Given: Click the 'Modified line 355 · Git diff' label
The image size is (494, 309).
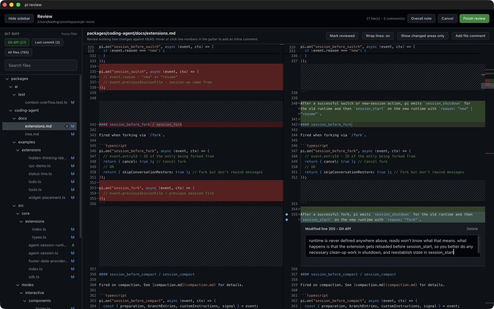Looking at the screenshot, I should (x=328, y=229).
